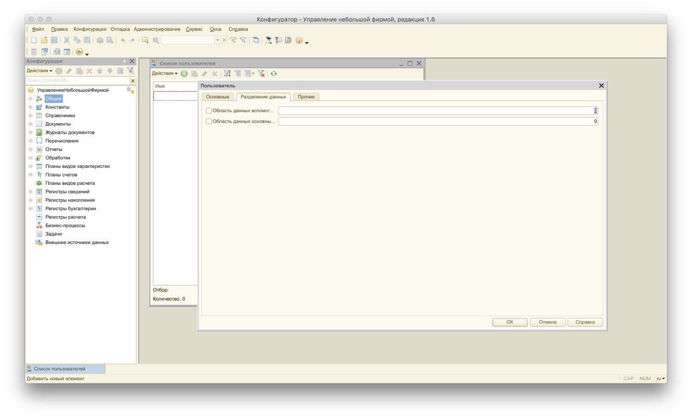Click the filter funnel icon in Конфигурация panel
The height and width of the screenshot is (419, 692).
point(130,71)
